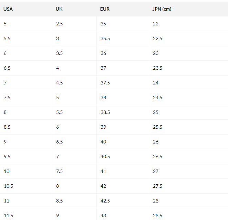Select USA size 5.5 cell
The height and width of the screenshot is (220, 228).
[x=7, y=38]
